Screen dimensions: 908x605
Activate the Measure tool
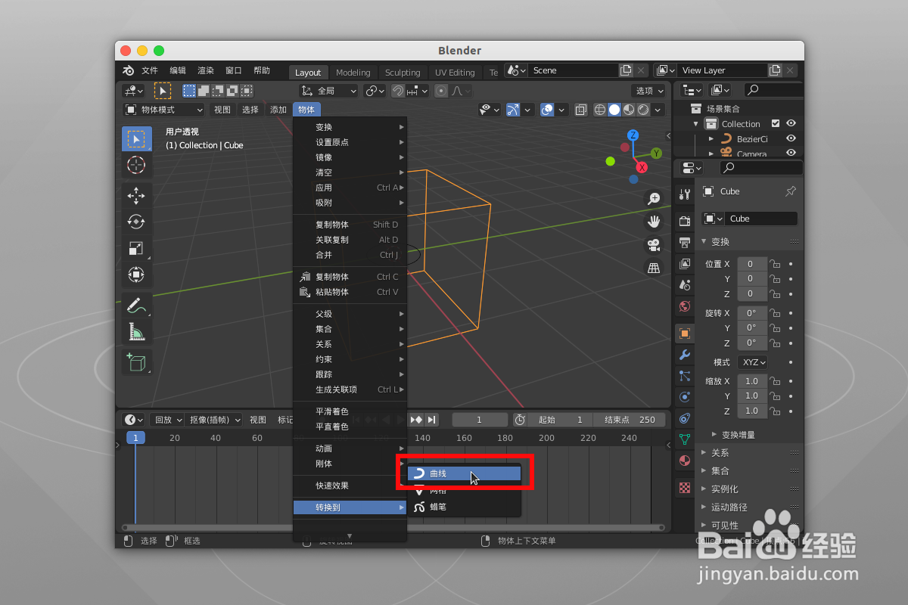coord(137,330)
